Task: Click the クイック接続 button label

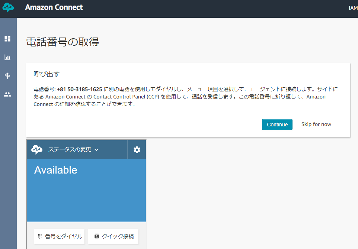Action: pyautogui.click(x=118, y=236)
